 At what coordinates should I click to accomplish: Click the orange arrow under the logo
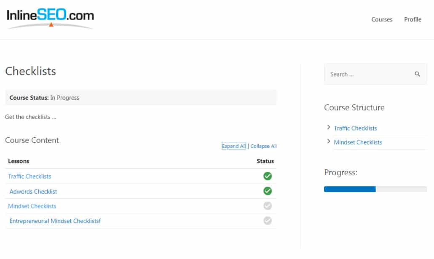point(51,24)
